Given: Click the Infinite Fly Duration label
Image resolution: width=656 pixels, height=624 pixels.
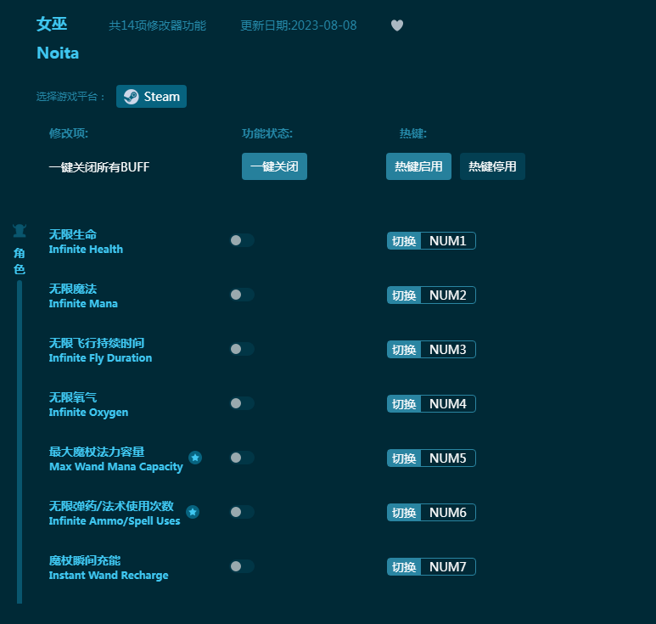Looking at the screenshot, I should coord(100,358).
